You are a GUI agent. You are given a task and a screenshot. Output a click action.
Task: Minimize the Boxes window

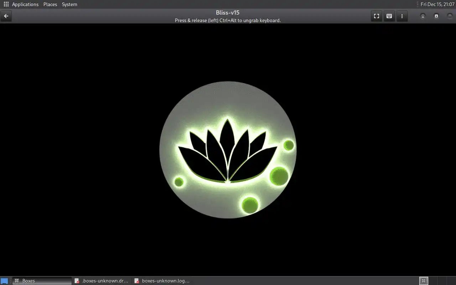pos(423,16)
